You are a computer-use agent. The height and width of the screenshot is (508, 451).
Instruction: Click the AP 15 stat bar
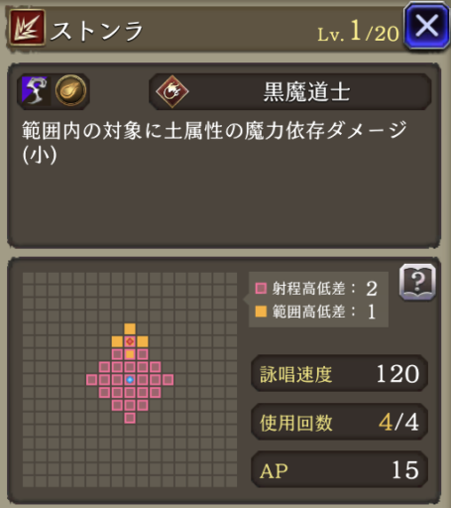pos(340,469)
